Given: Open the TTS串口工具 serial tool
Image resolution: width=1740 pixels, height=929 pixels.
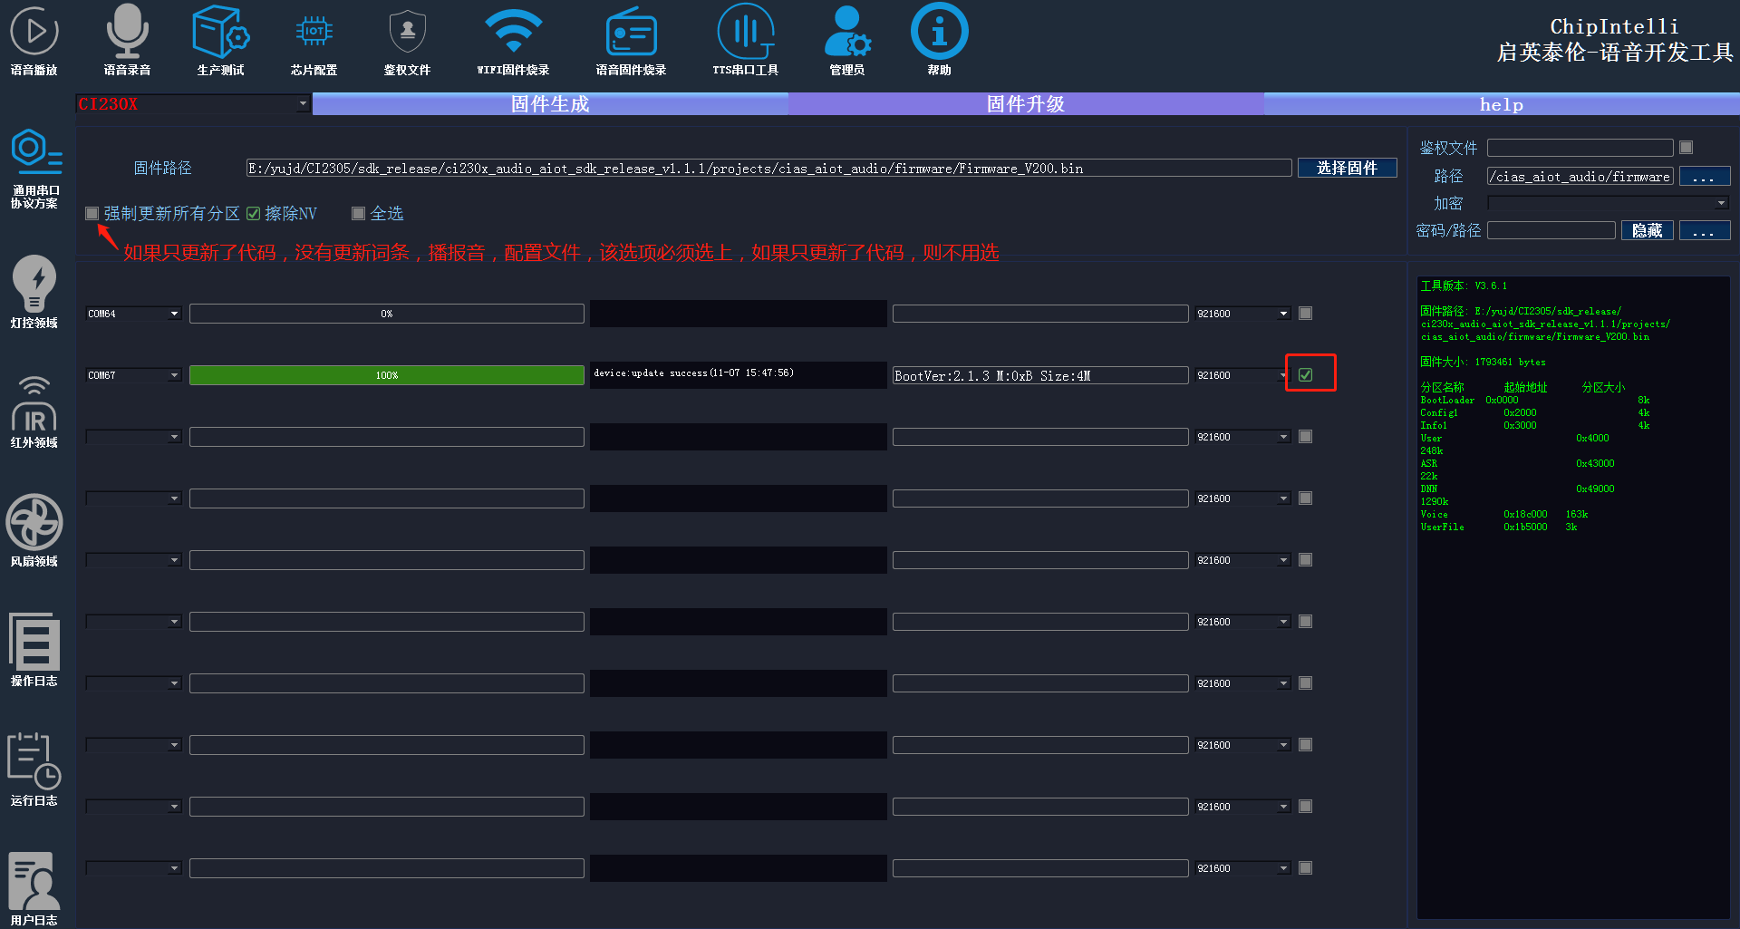Looking at the screenshot, I should tap(745, 40).
